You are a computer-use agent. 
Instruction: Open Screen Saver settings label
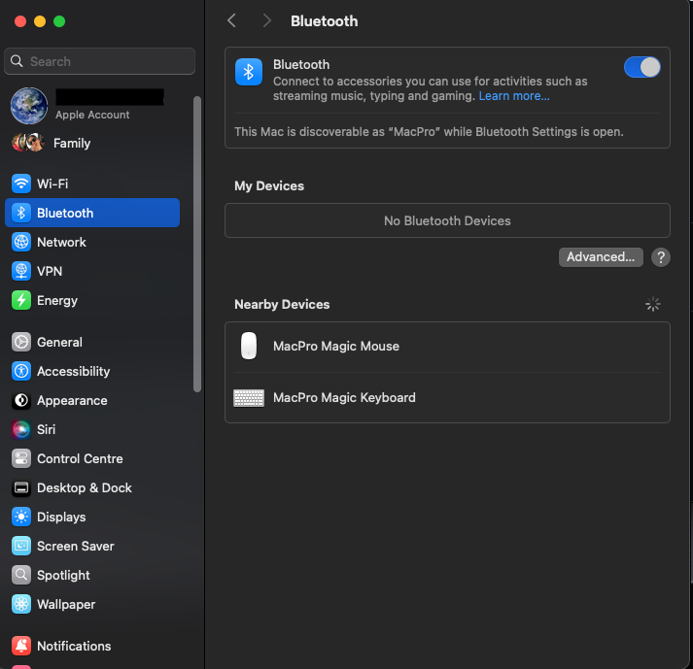76,547
